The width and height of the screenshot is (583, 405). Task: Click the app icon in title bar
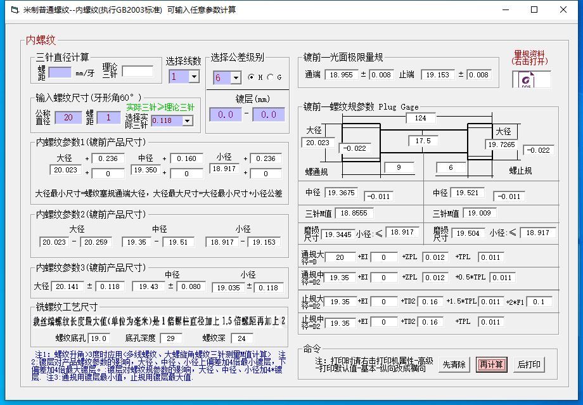15,10
